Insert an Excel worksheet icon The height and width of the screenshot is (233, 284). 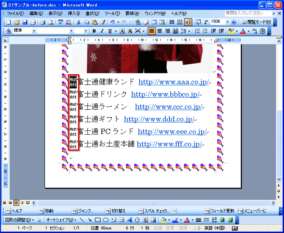coord(162,22)
